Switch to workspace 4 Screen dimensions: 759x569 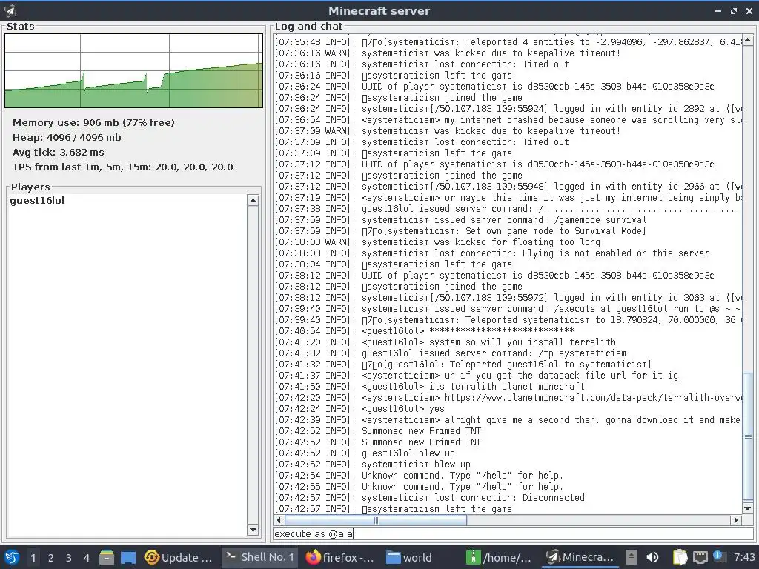coord(87,558)
